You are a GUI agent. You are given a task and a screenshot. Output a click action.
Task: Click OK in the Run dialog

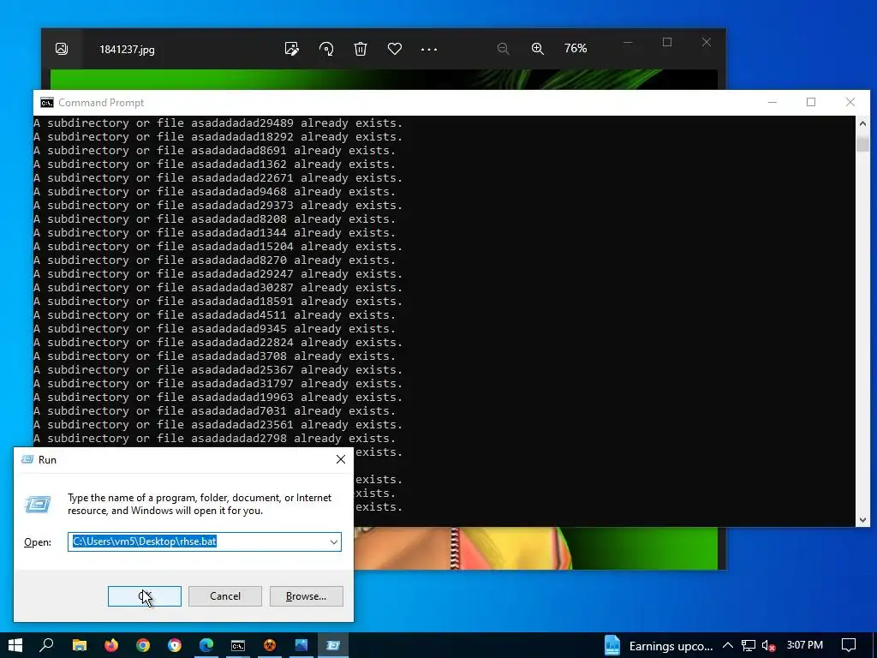point(144,596)
